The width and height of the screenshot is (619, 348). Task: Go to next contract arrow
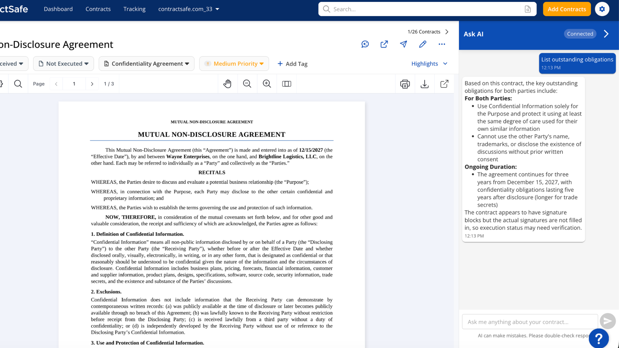click(447, 32)
